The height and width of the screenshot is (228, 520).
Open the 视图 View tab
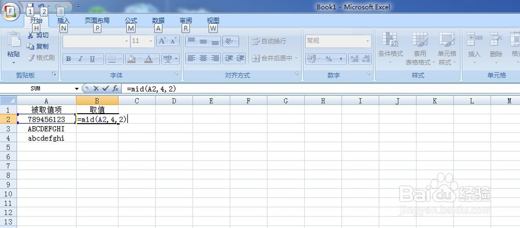[x=213, y=21]
